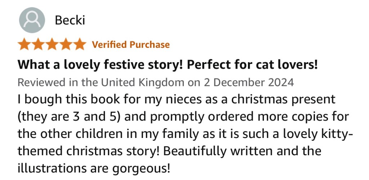369x180 pixels.
Task: Click the words "themed christmas story!"
Action: click(89, 151)
